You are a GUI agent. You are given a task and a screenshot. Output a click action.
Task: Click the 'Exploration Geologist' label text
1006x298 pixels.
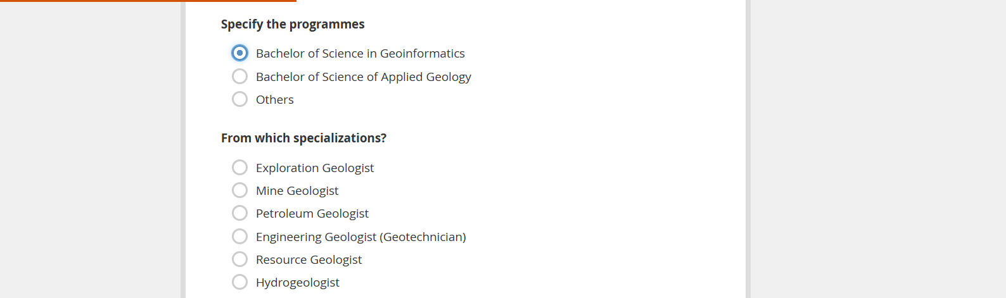(314, 168)
